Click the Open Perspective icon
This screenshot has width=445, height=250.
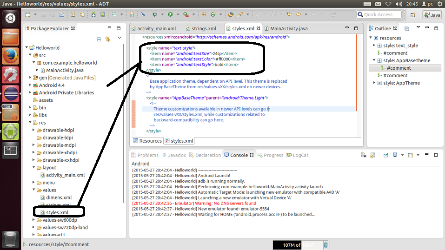click(x=413, y=15)
